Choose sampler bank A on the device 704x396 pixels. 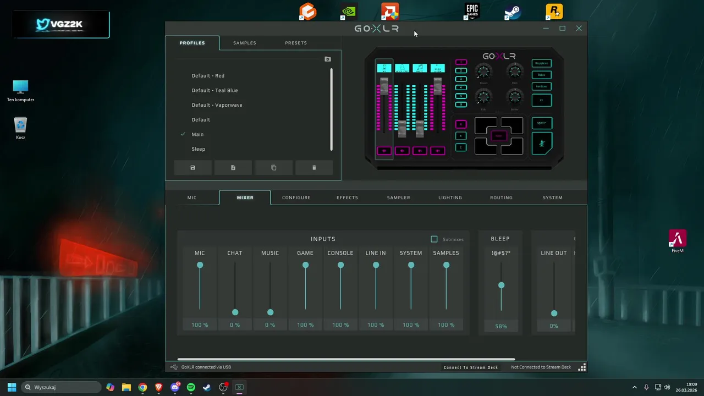(461, 124)
